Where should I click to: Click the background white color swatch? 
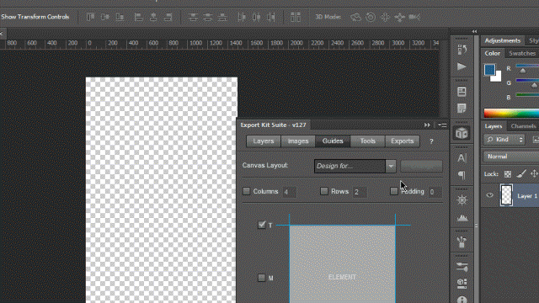(x=497, y=77)
